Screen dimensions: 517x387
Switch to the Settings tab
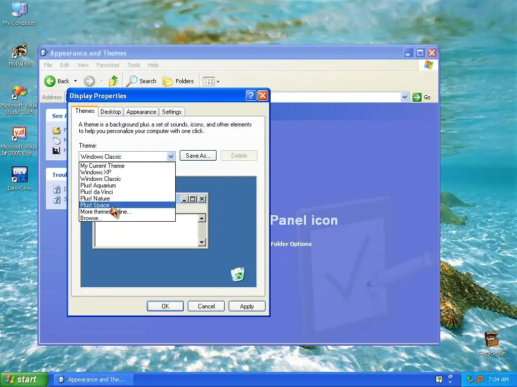click(172, 112)
